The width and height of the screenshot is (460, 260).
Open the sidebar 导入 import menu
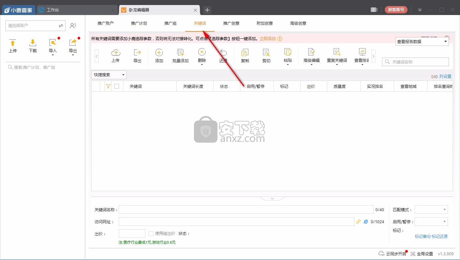click(53, 47)
